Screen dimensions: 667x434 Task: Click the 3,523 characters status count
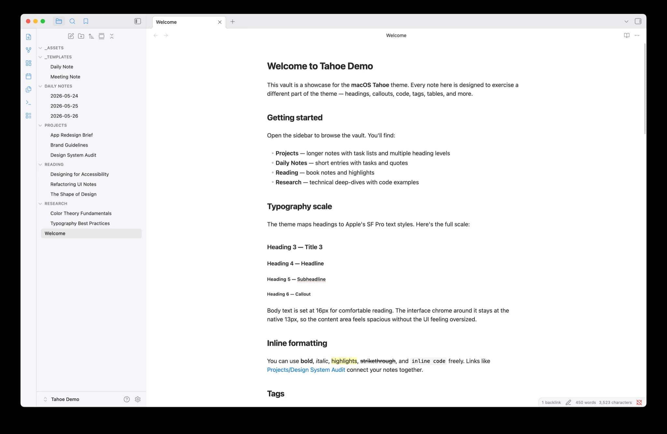pos(615,402)
